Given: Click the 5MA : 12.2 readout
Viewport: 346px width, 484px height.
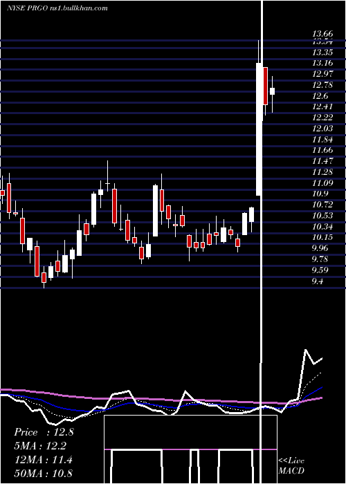Looking at the screenshot, I should pos(40,446).
